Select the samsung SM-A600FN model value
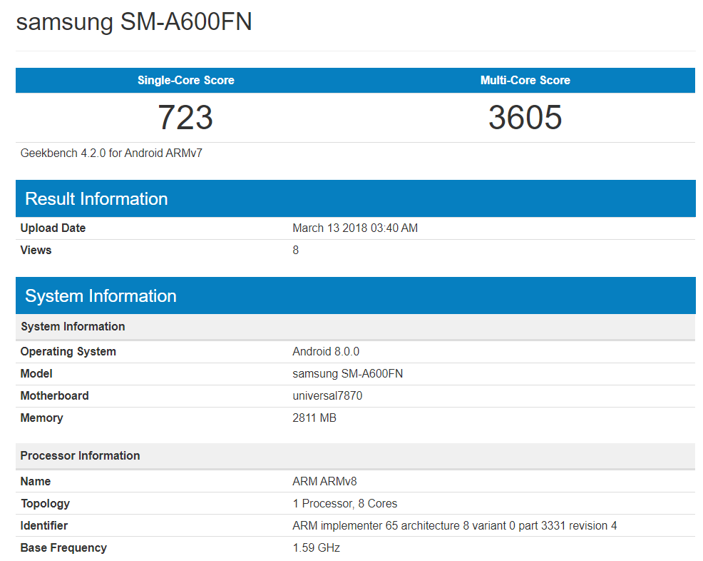The width and height of the screenshot is (703, 561). (347, 373)
